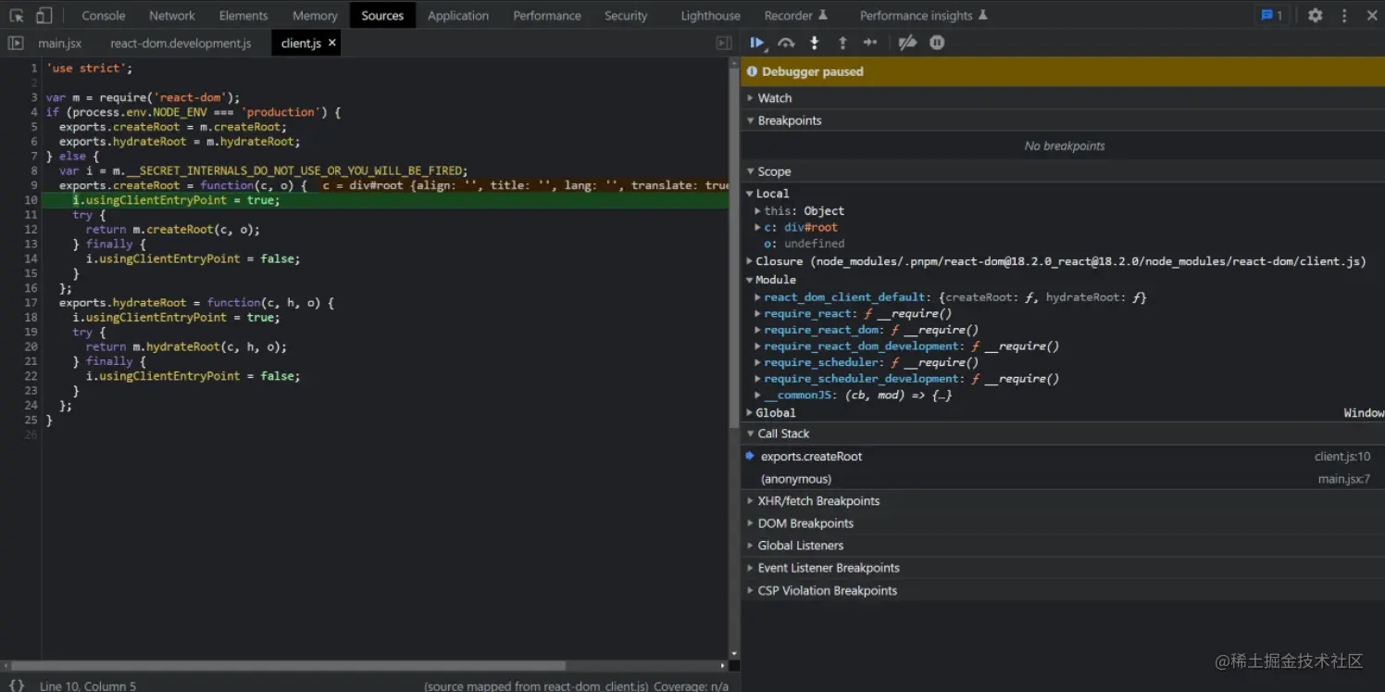The image size is (1385, 692).
Task: Expand require_react module entry
Action: pos(853,314)
